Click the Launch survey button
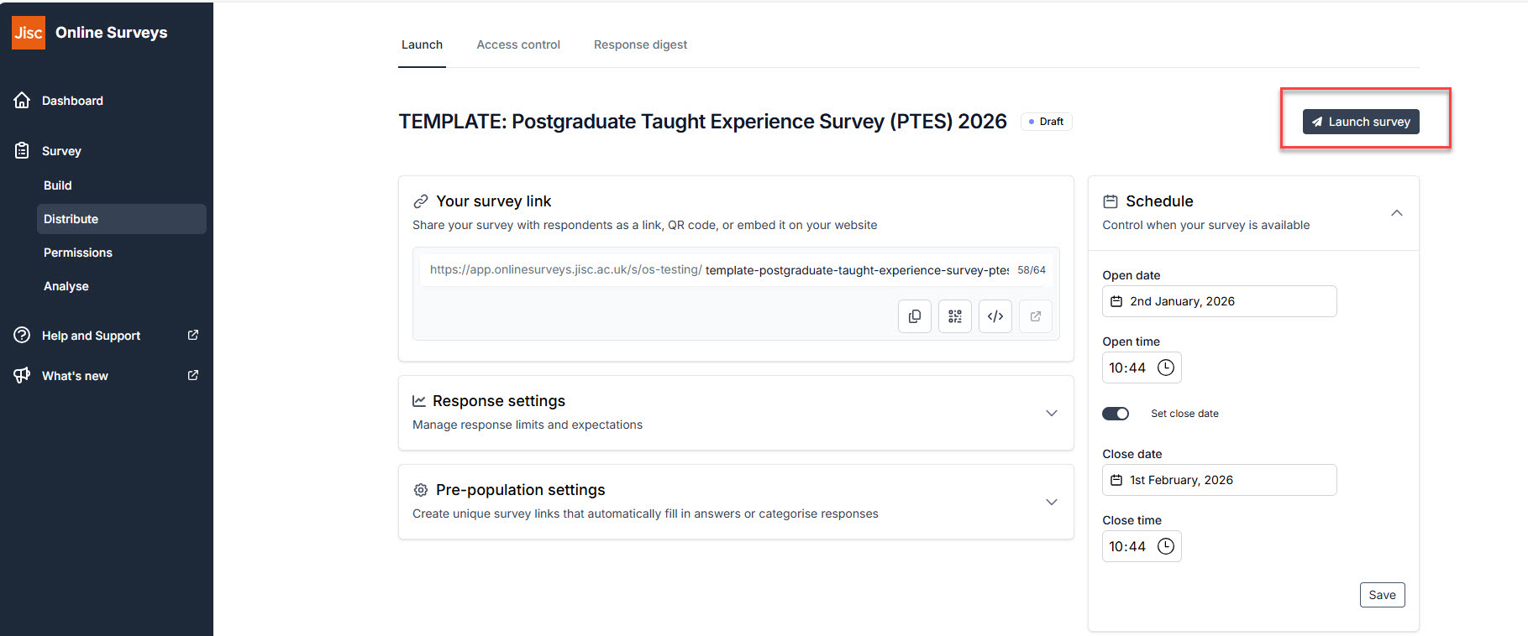Image resolution: width=1528 pixels, height=636 pixels. click(1360, 122)
